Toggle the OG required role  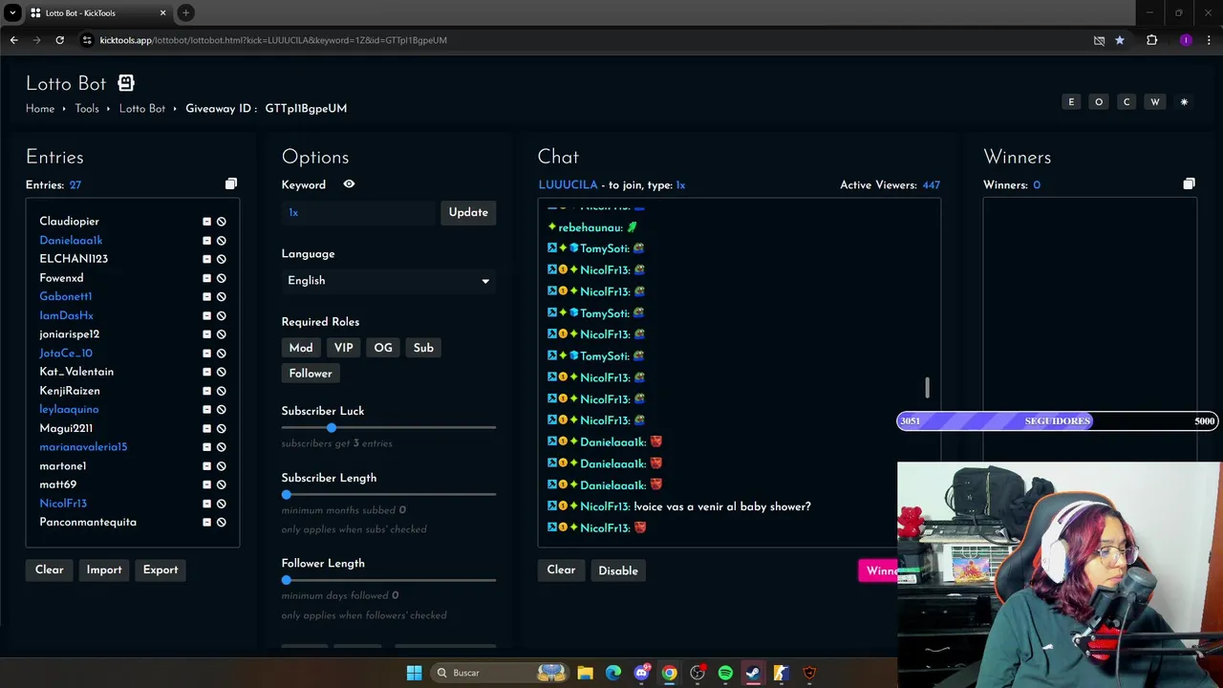tap(383, 348)
